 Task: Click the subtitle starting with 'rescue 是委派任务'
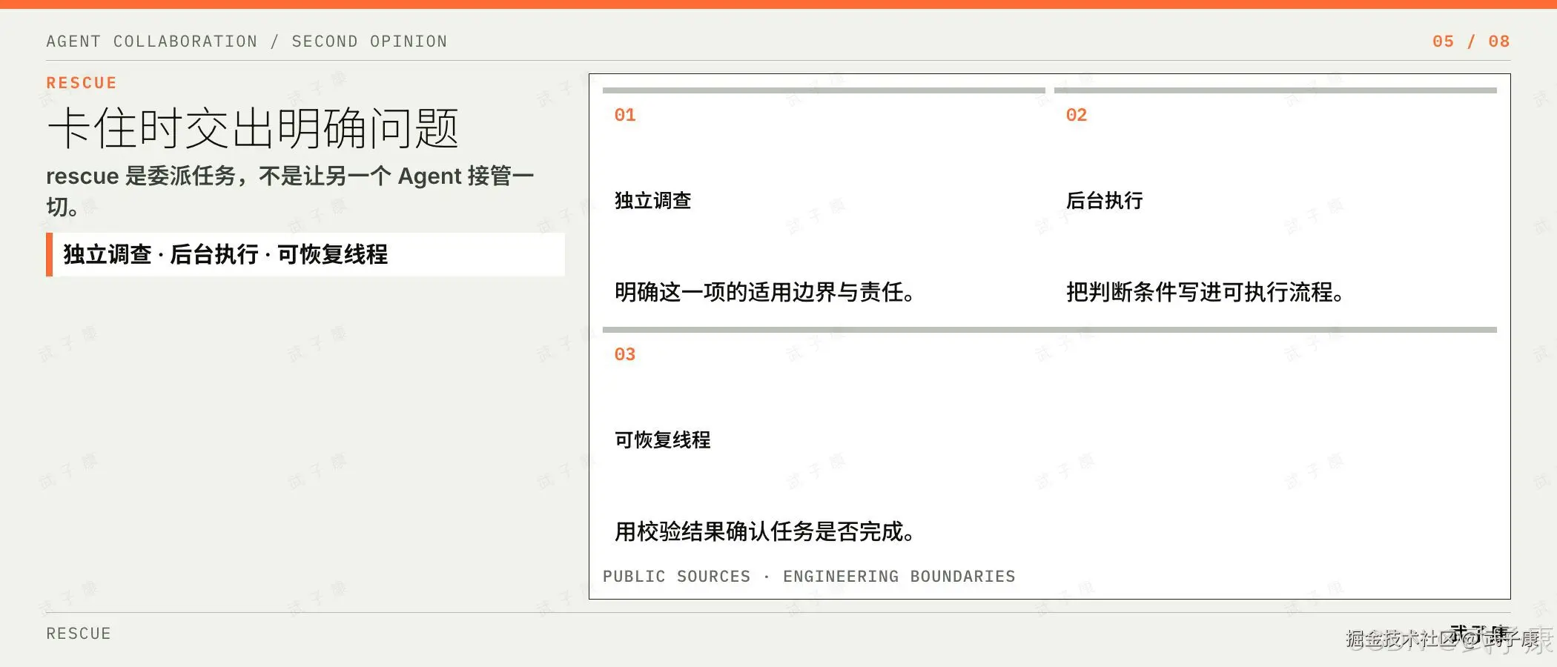(x=290, y=190)
